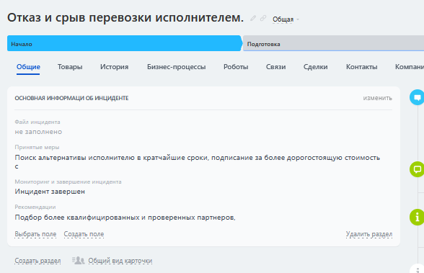This screenshot has width=424, height=273.
Task: Switch to Сделки tab
Action: 315,67
